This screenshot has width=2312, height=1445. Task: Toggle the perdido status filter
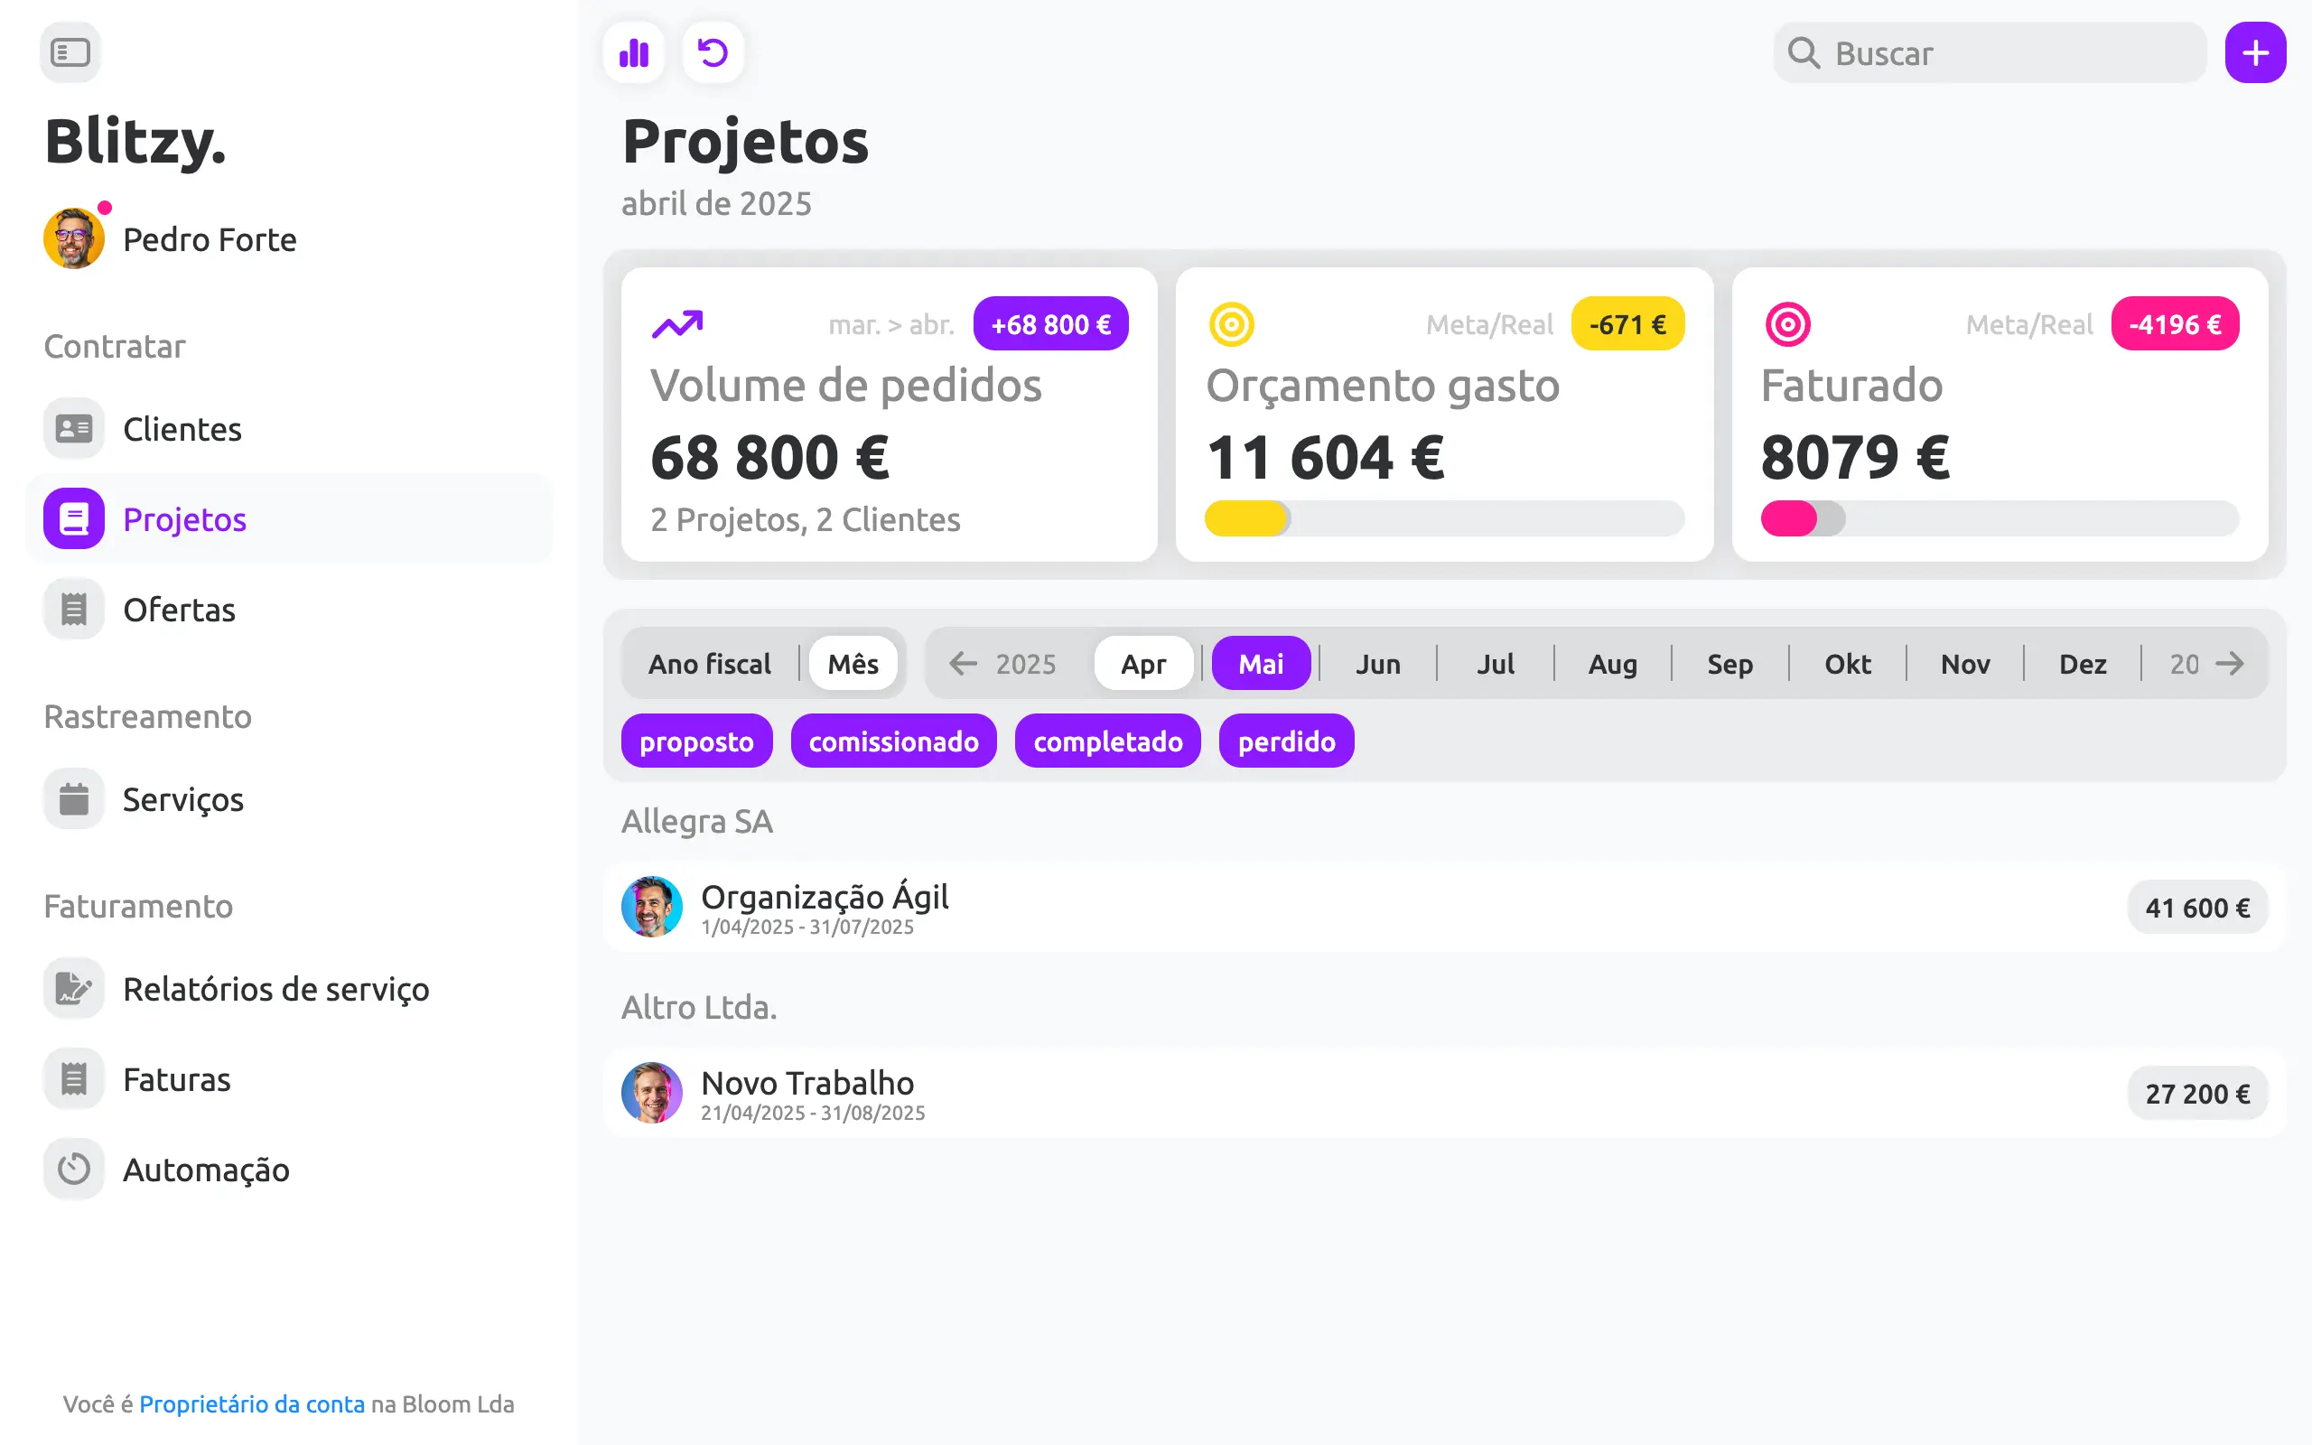1286,741
